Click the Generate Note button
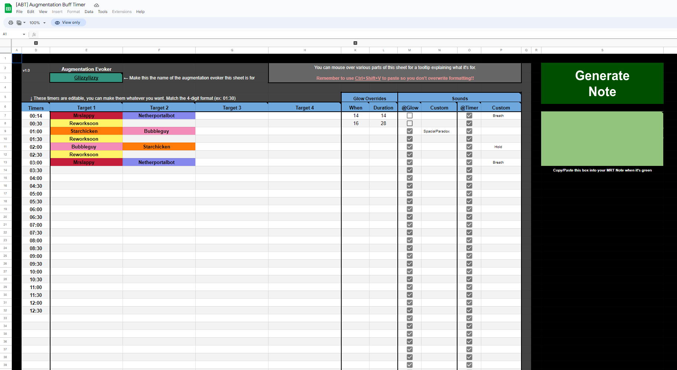This screenshot has height=370, width=677. pyautogui.click(x=602, y=84)
